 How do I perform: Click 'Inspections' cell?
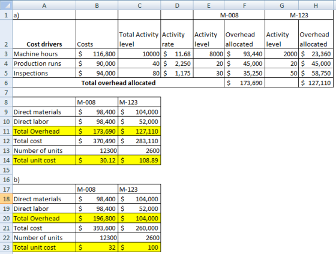[x=44, y=73]
